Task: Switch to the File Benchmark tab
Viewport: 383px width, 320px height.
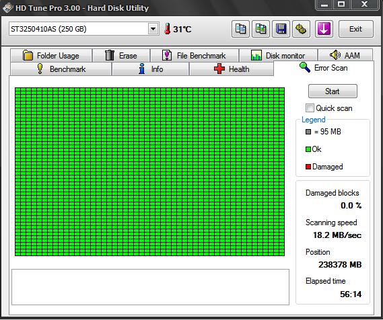Action: click(195, 55)
